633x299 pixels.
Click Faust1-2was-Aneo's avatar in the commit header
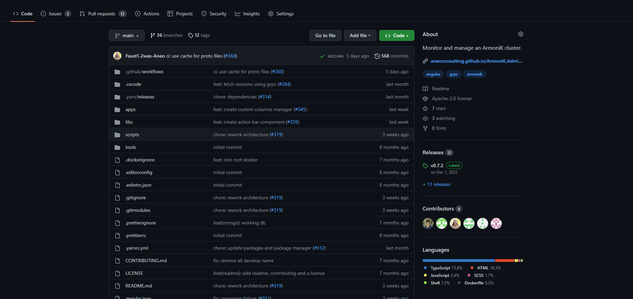[x=117, y=56]
